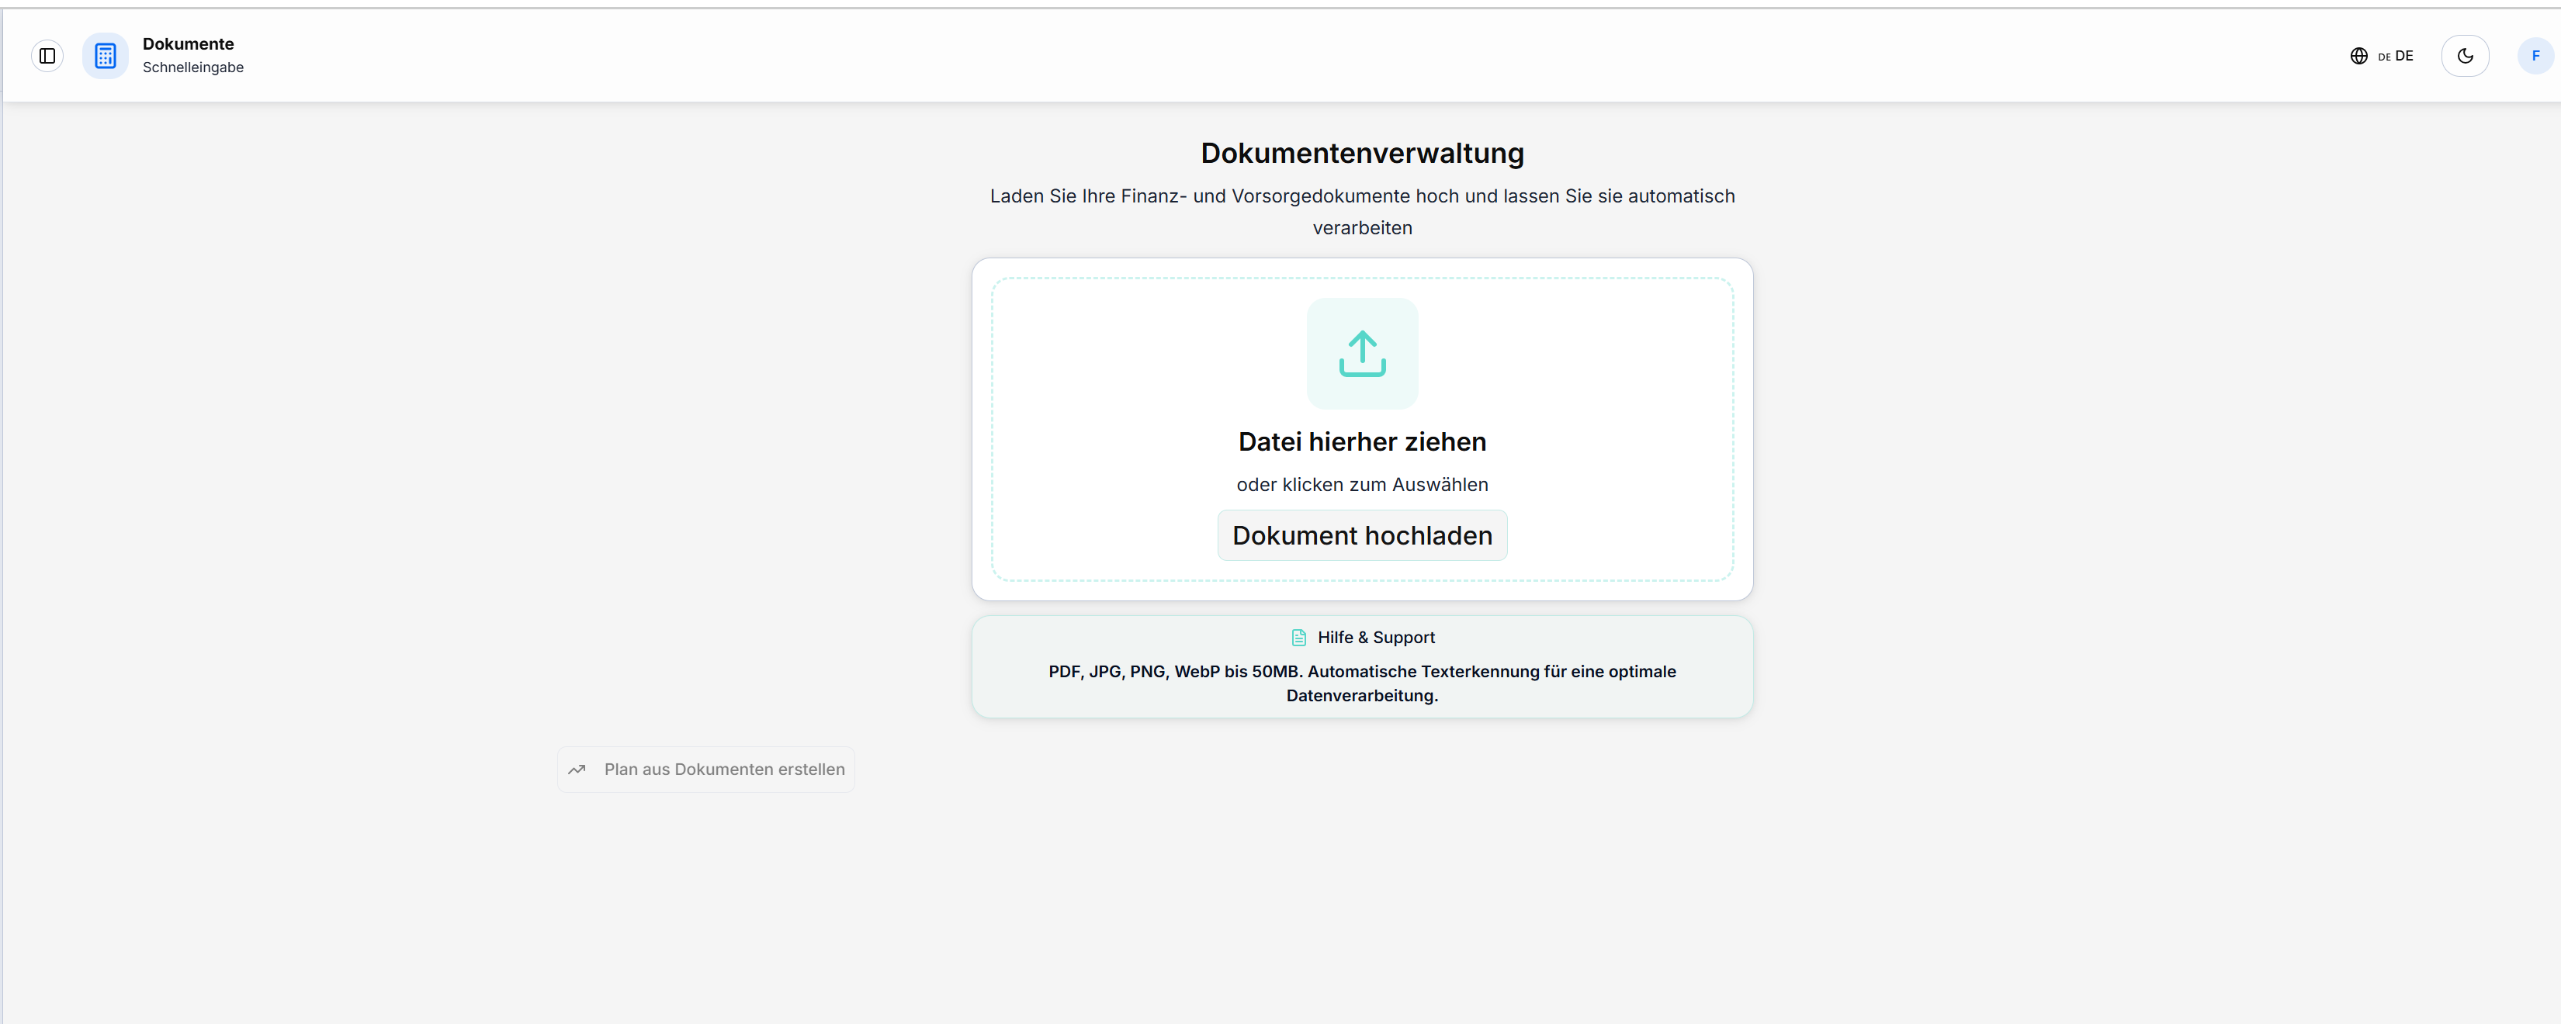Click the Dokumente header title

click(x=188, y=43)
